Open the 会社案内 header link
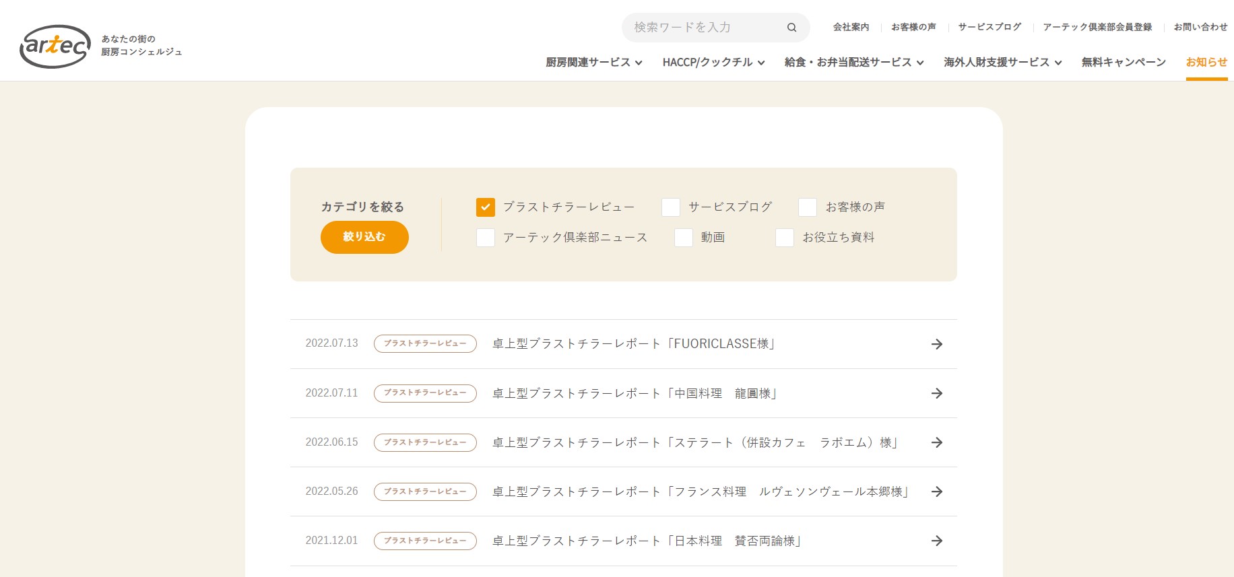This screenshot has height=577, width=1234. 851,27
